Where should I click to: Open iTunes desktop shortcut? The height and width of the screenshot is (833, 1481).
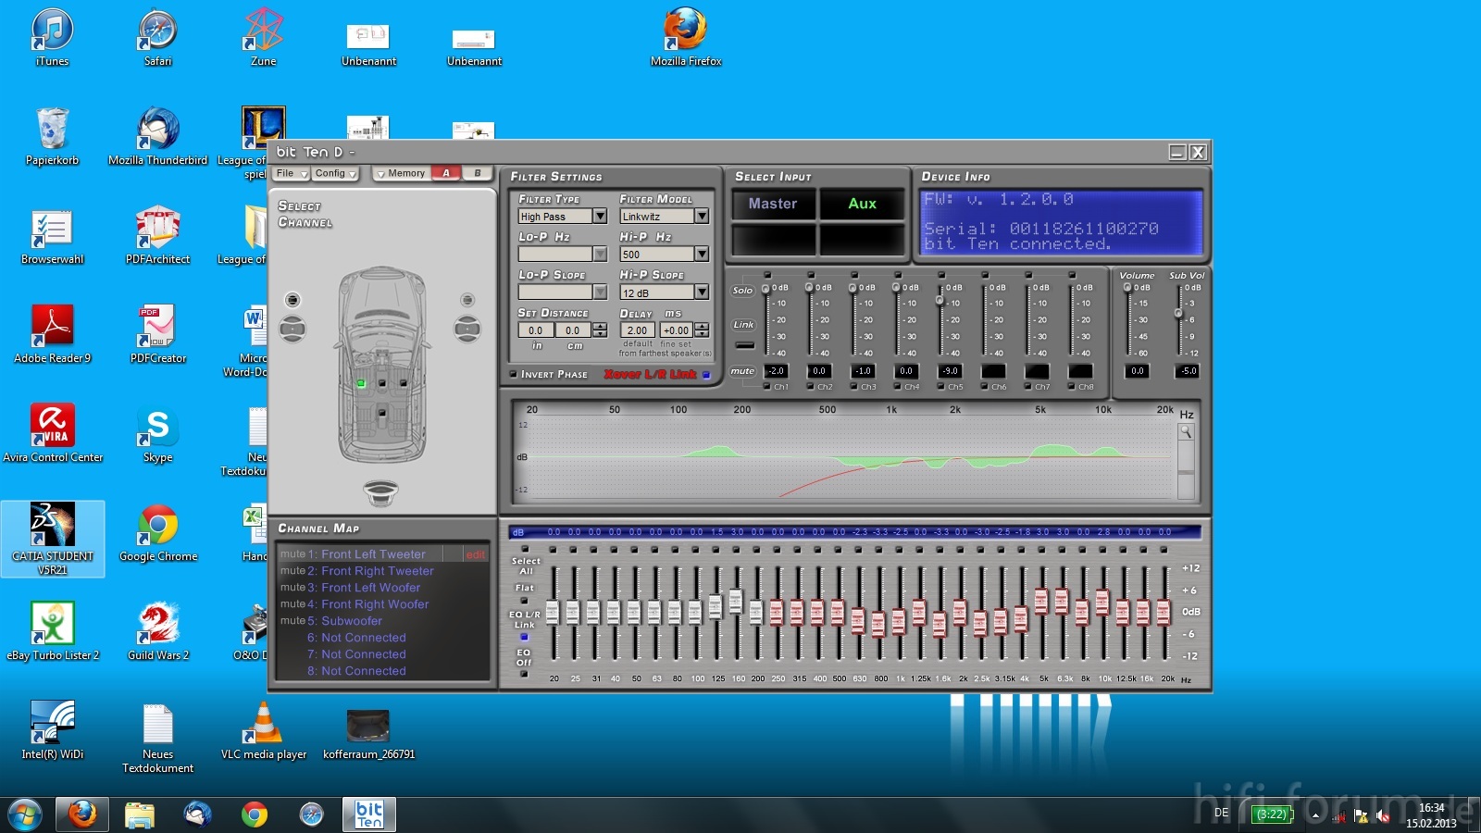53,37
